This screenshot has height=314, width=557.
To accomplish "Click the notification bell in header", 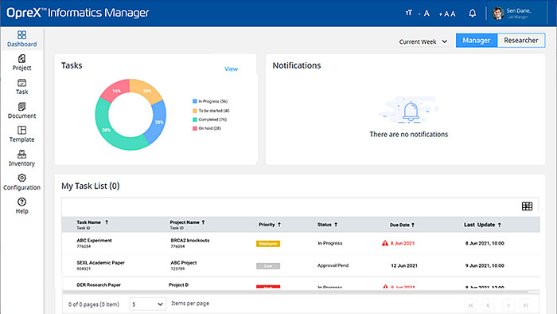I will click(472, 14).
